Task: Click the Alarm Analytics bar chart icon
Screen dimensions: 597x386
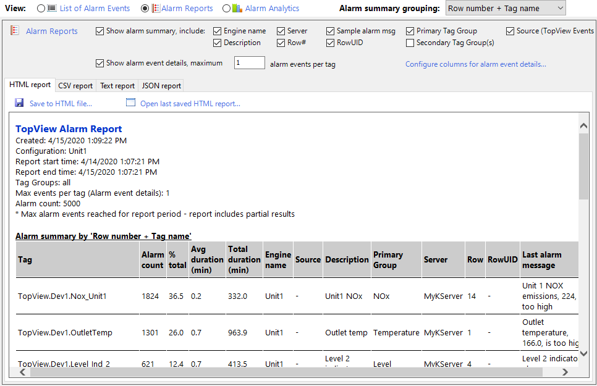Action: (x=237, y=9)
